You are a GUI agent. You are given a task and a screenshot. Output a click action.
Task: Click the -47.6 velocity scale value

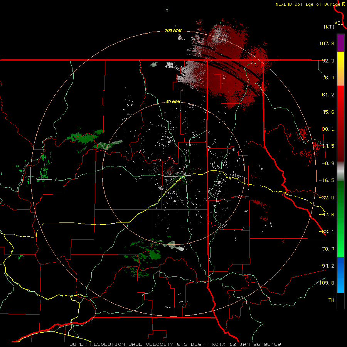[x=327, y=215]
